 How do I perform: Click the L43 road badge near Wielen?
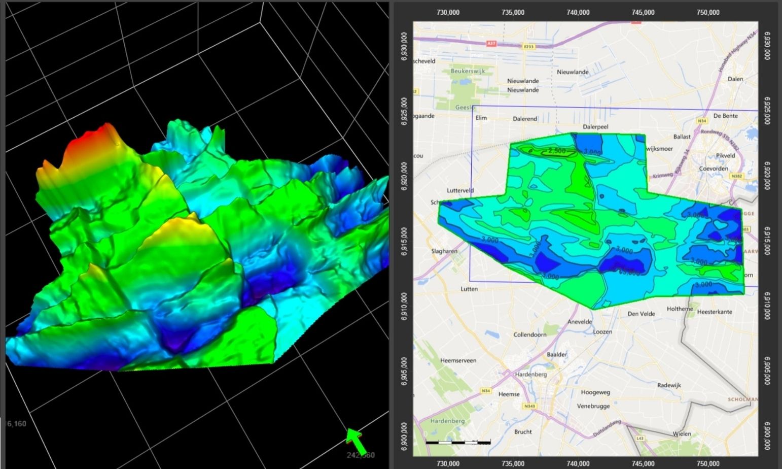click(640, 438)
